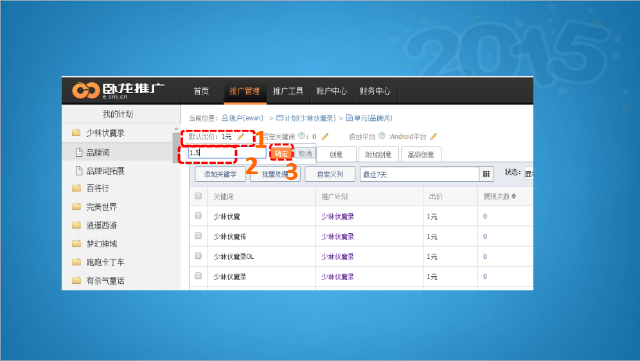Click the 卧龙推广 logo
The height and width of the screenshot is (361, 640).
tap(118, 91)
